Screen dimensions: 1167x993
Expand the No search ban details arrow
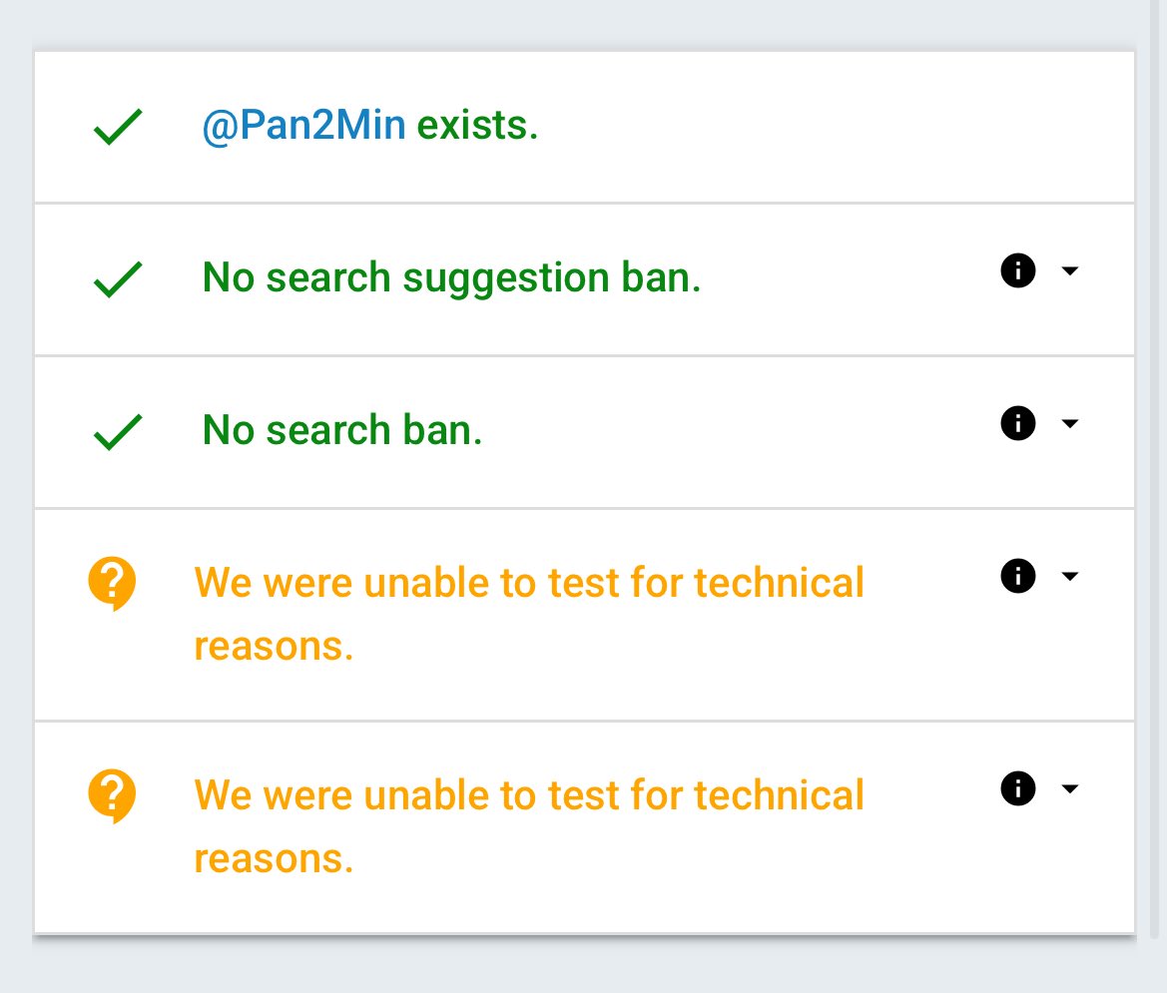click(x=1070, y=423)
